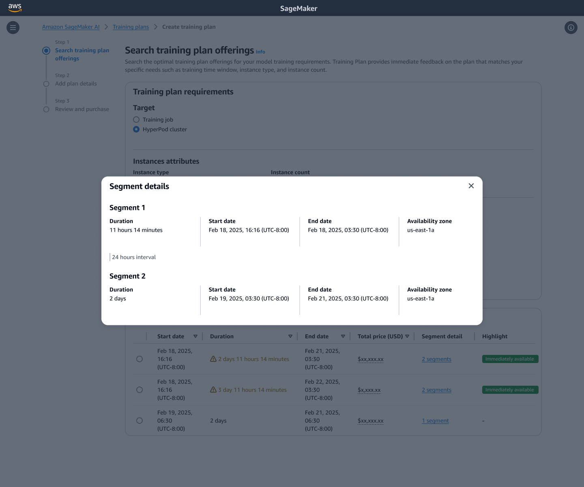Click Segment 1 duration 11 hours 14 minutes
The image size is (584, 487).
pyautogui.click(x=136, y=230)
